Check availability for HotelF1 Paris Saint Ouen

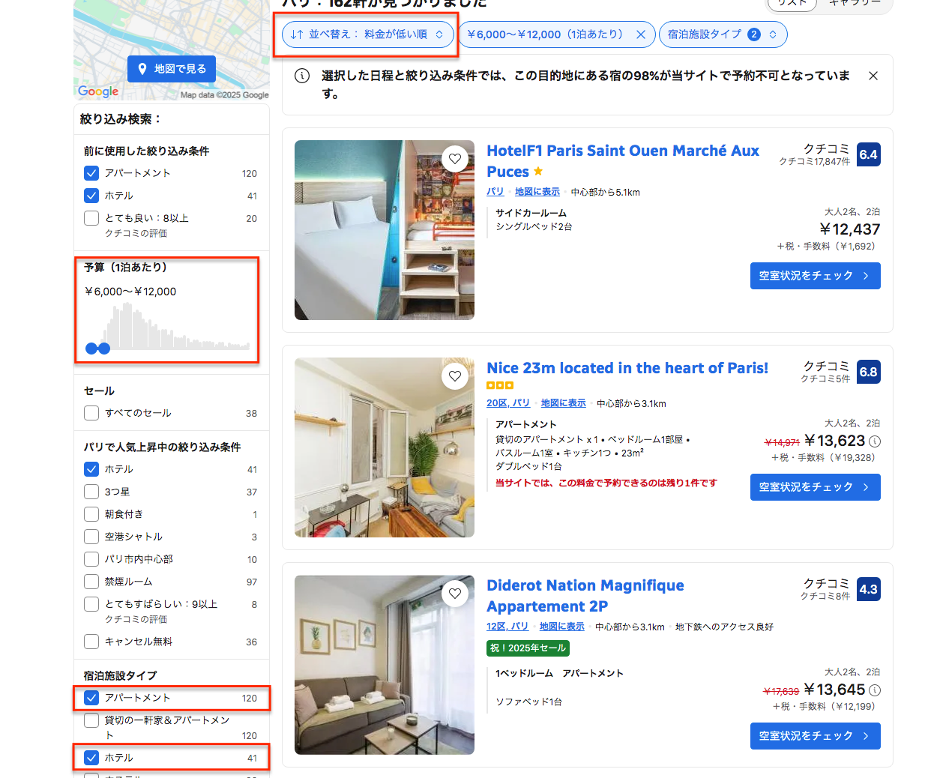815,276
